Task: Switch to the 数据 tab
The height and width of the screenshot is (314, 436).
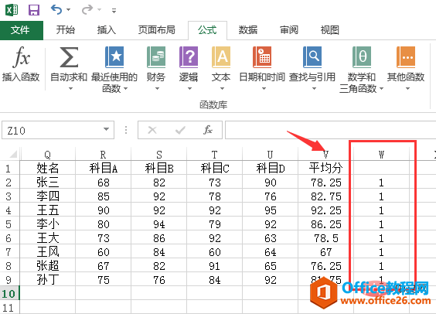Action: coord(247,29)
